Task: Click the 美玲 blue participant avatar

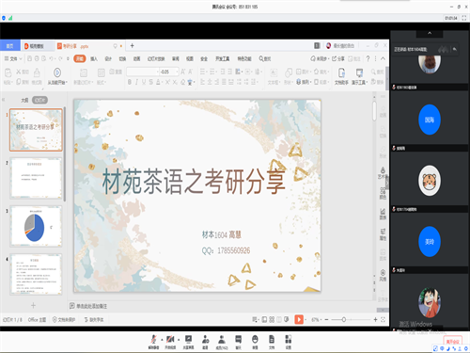Action: (x=430, y=242)
